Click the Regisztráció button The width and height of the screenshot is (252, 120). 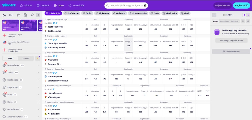(242, 5)
